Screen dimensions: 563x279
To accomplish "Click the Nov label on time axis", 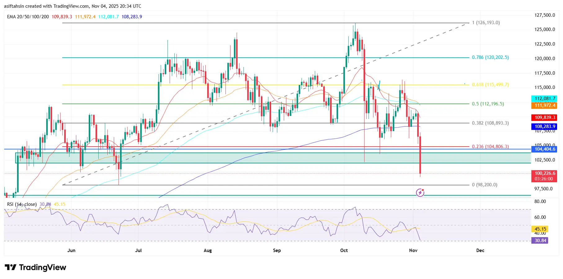I will pyautogui.click(x=413, y=250).
